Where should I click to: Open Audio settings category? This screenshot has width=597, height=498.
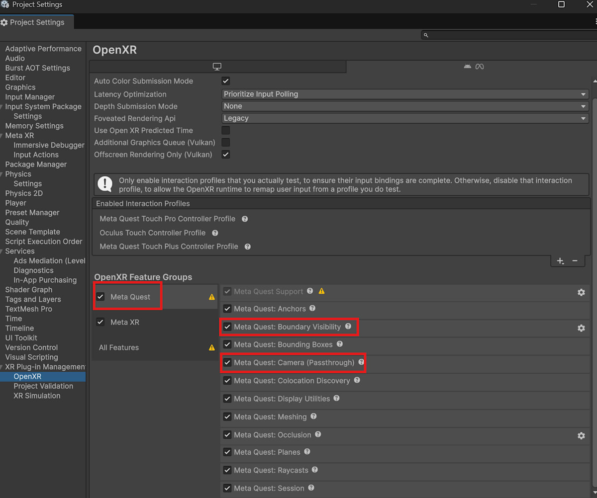15,58
